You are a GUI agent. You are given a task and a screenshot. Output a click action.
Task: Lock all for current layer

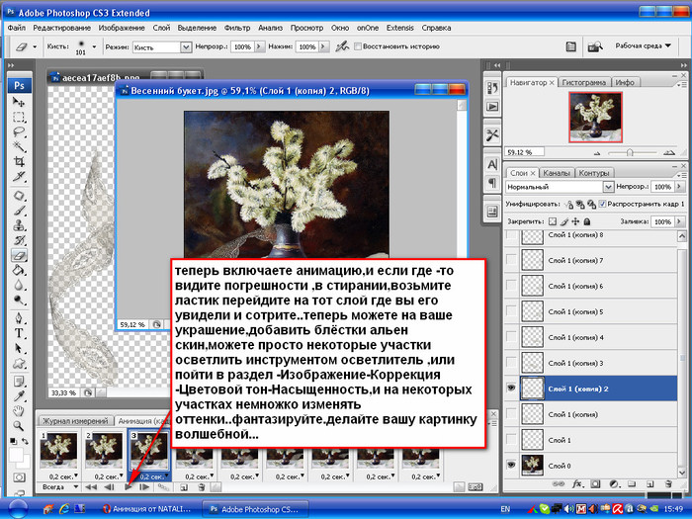[587, 221]
